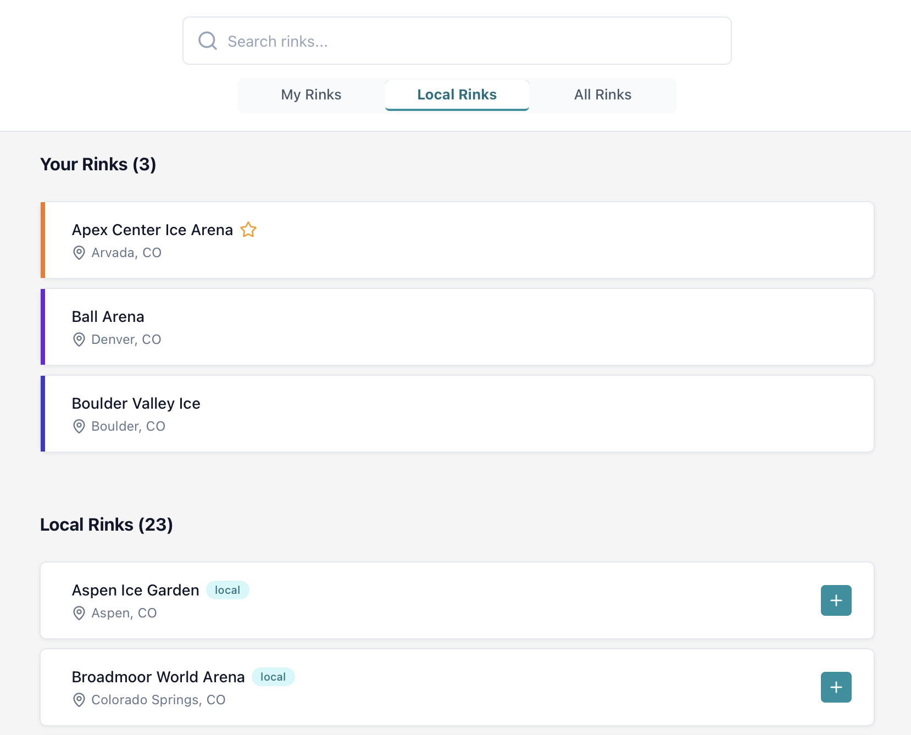The width and height of the screenshot is (911, 735).
Task: Click the location pin for Denver, CO
Action: pos(79,339)
